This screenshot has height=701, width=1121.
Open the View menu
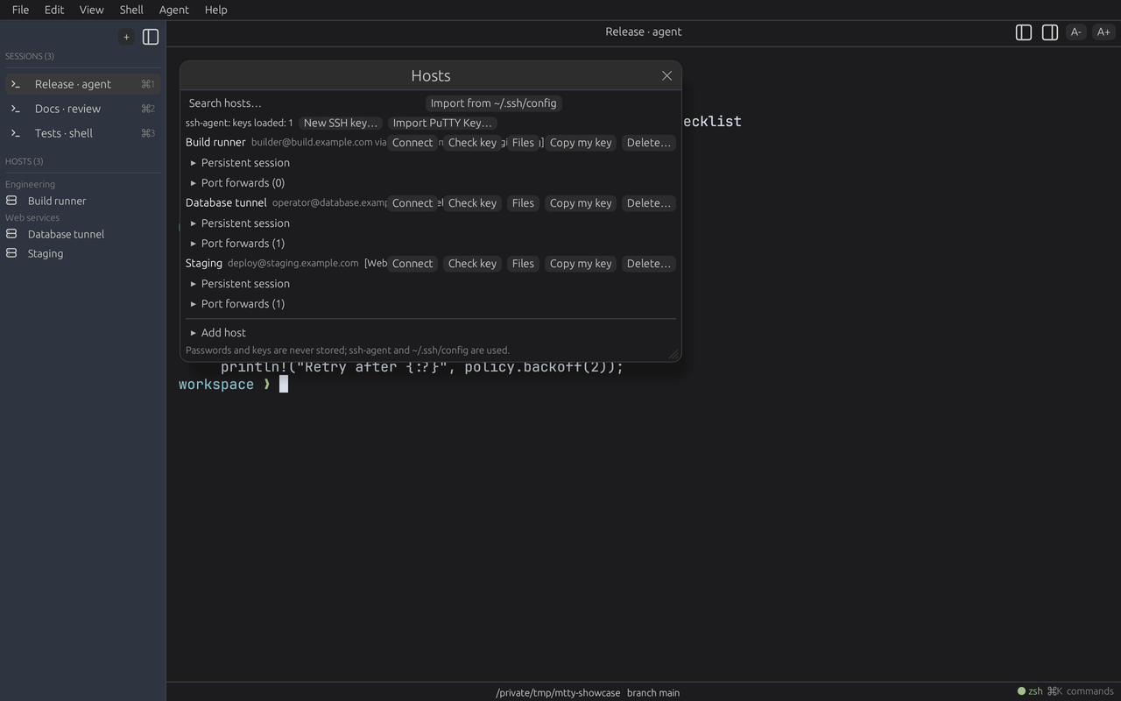pos(91,10)
